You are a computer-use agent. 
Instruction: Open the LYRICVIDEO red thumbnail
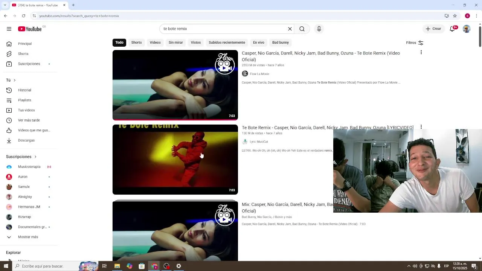tap(175, 160)
